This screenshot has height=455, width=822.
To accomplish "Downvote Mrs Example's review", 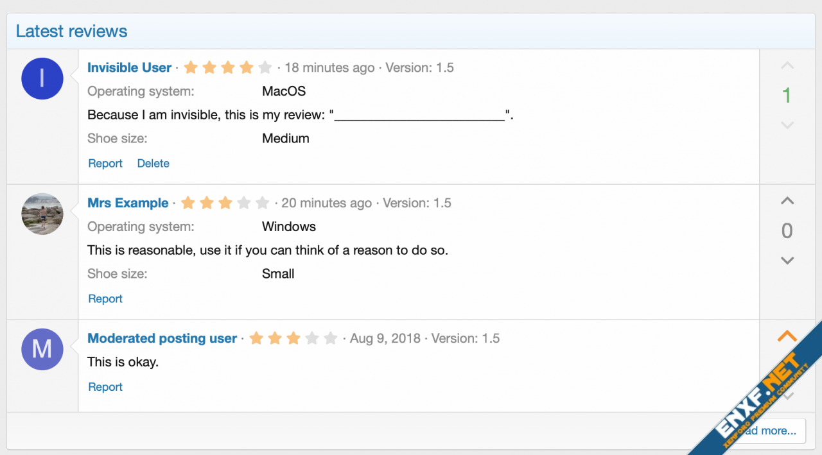I will click(x=787, y=261).
